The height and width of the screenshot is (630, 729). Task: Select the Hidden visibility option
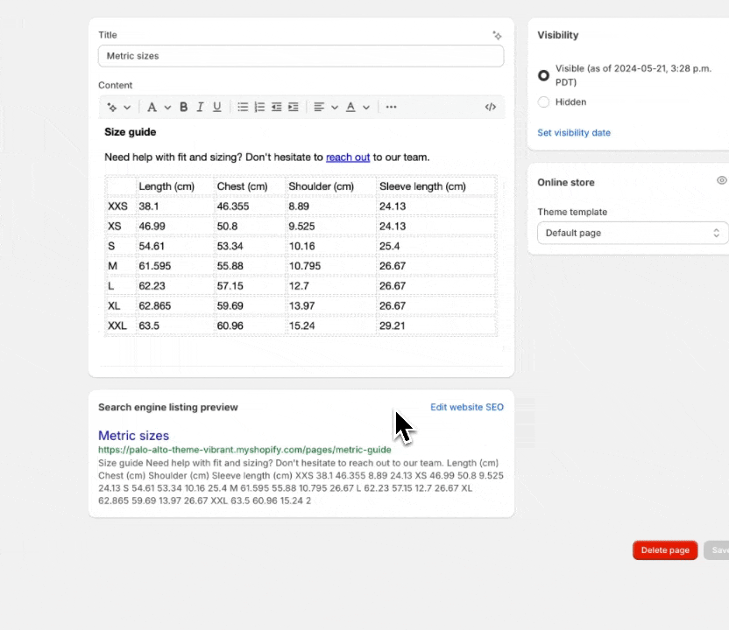[x=544, y=102]
